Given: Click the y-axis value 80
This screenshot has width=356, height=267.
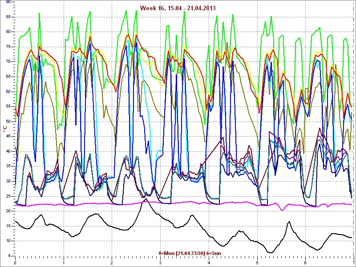Looking at the screenshot, I should pyautogui.click(x=8, y=32).
